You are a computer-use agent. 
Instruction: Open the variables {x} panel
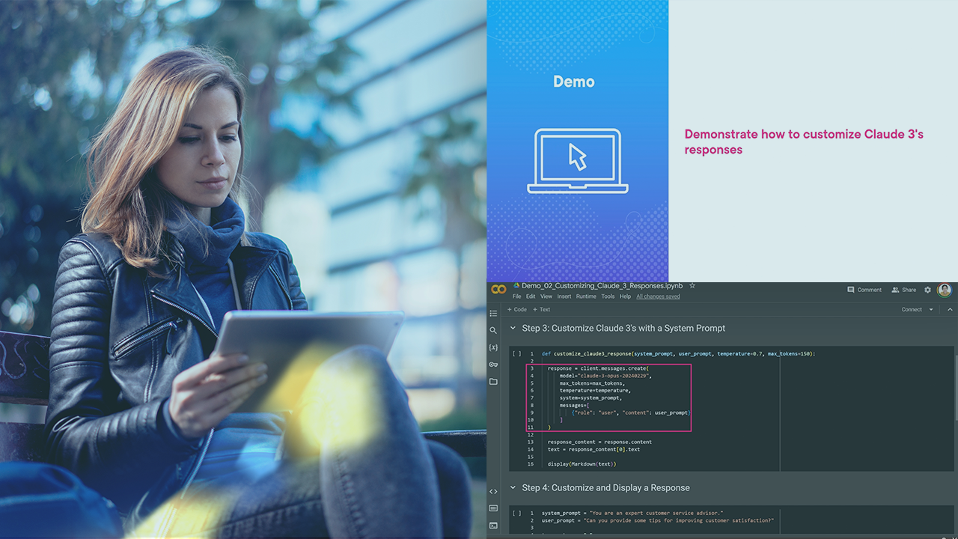pyautogui.click(x=493, y=347)
